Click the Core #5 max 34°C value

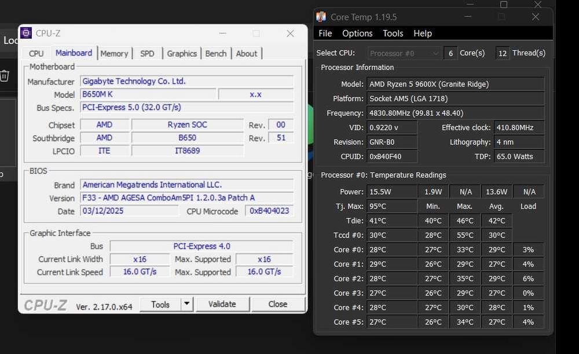coord(465,322)
